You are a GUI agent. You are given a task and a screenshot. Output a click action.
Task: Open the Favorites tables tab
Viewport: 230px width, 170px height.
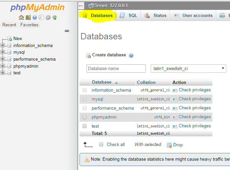pos(29,25)
